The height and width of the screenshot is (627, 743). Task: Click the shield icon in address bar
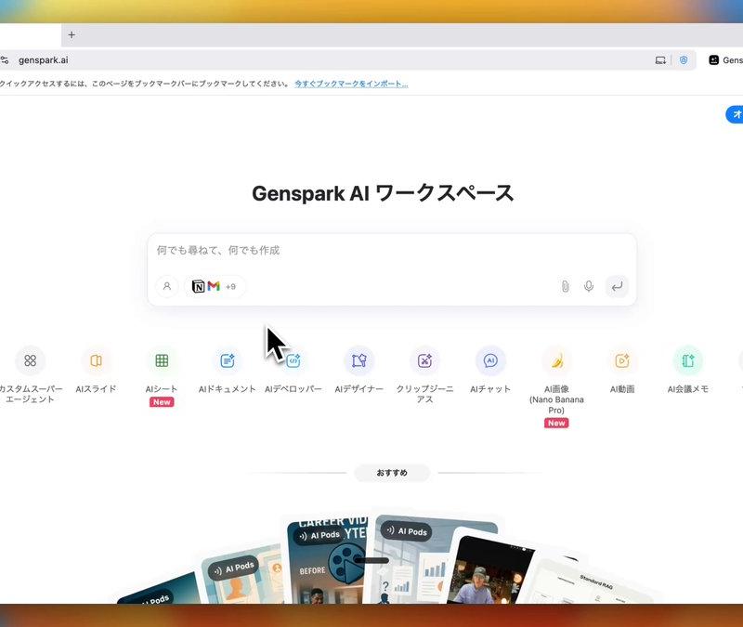[x=684, y=60]
